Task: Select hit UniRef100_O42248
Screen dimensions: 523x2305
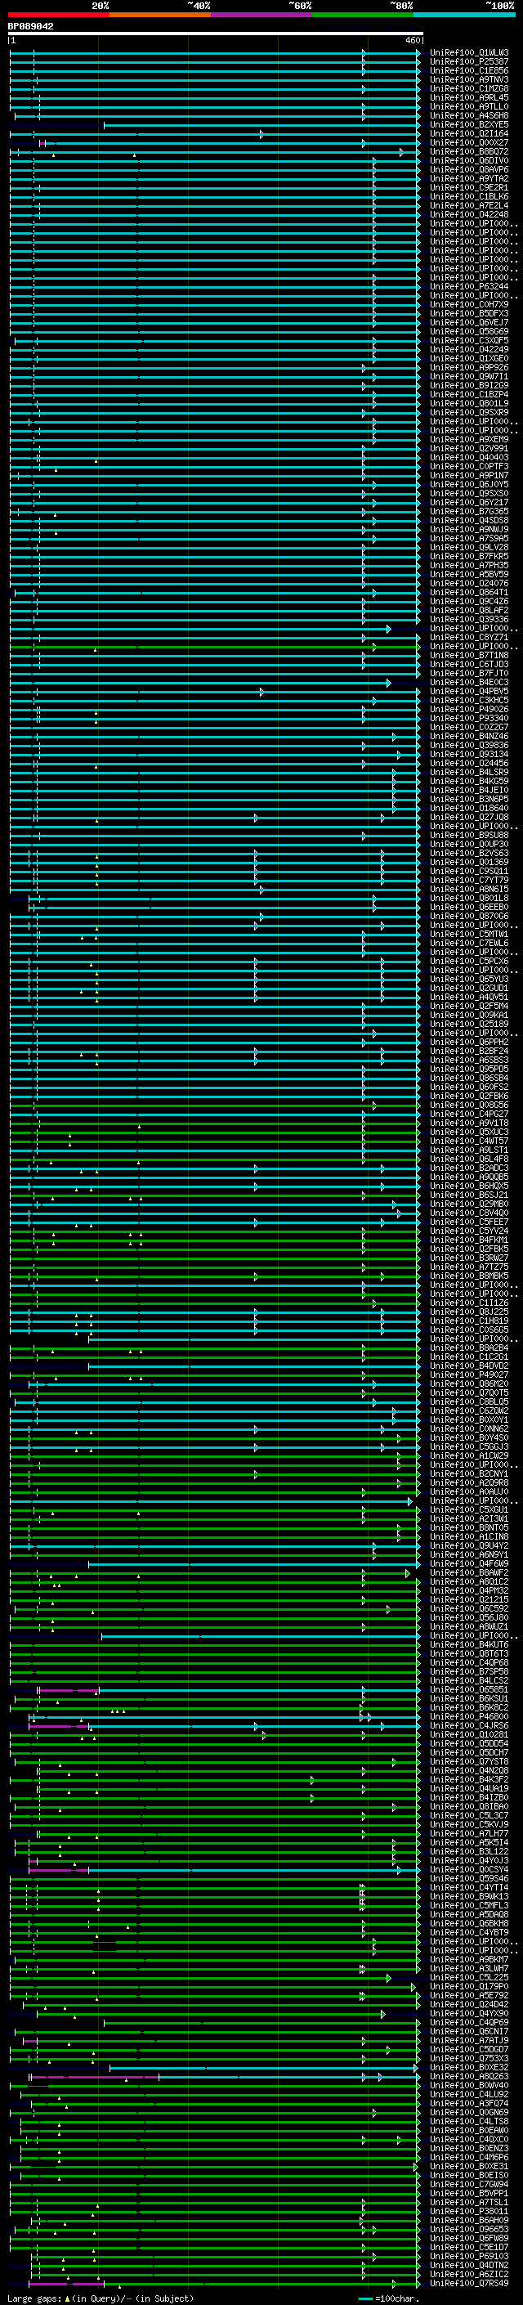Action: click(x=469, y=215)
